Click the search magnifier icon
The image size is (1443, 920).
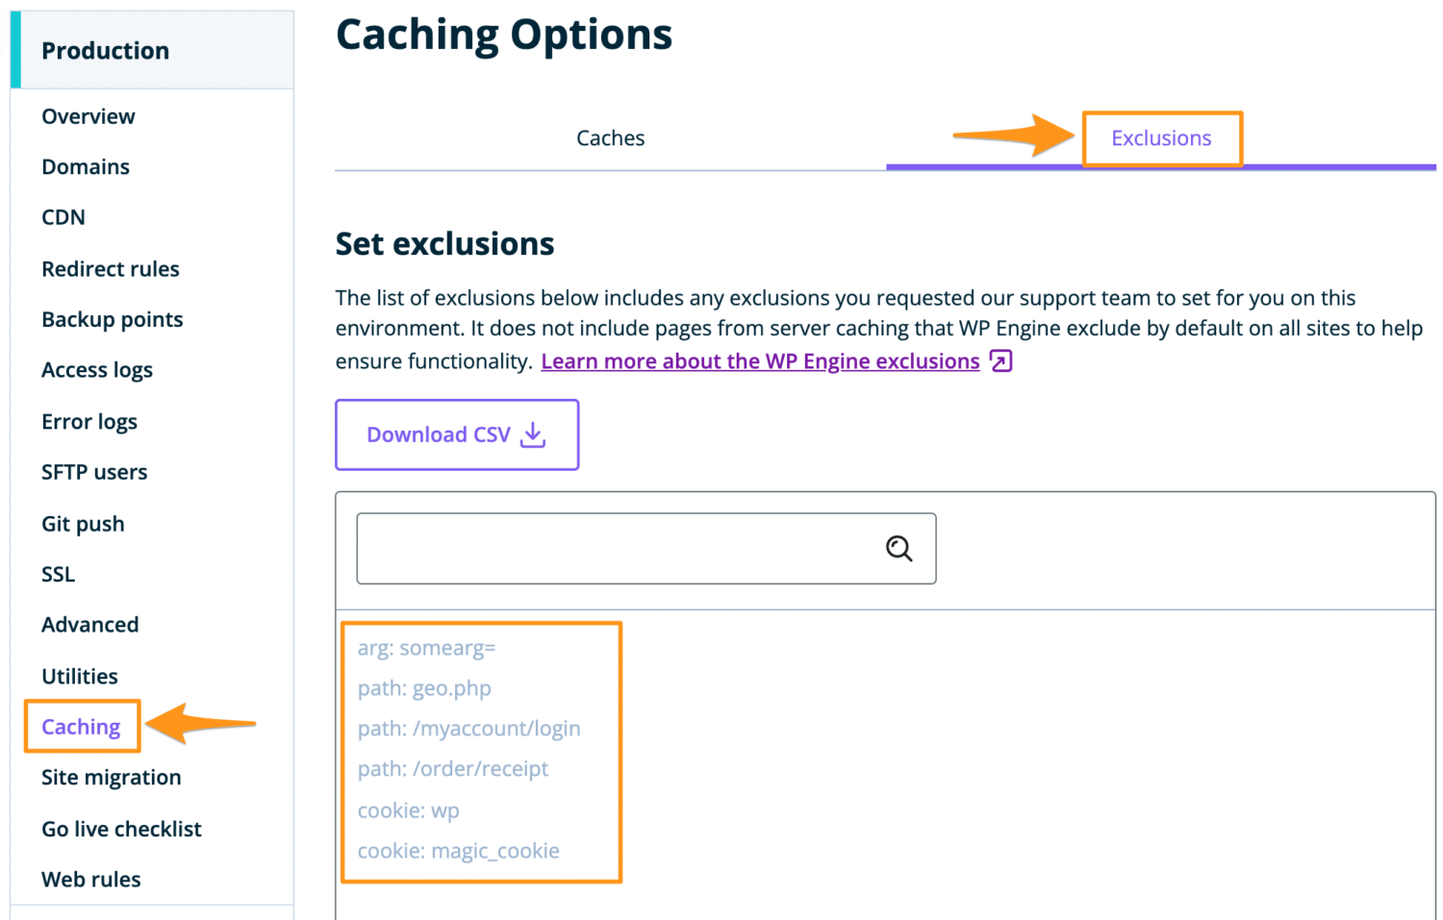[x=899, y=548]
